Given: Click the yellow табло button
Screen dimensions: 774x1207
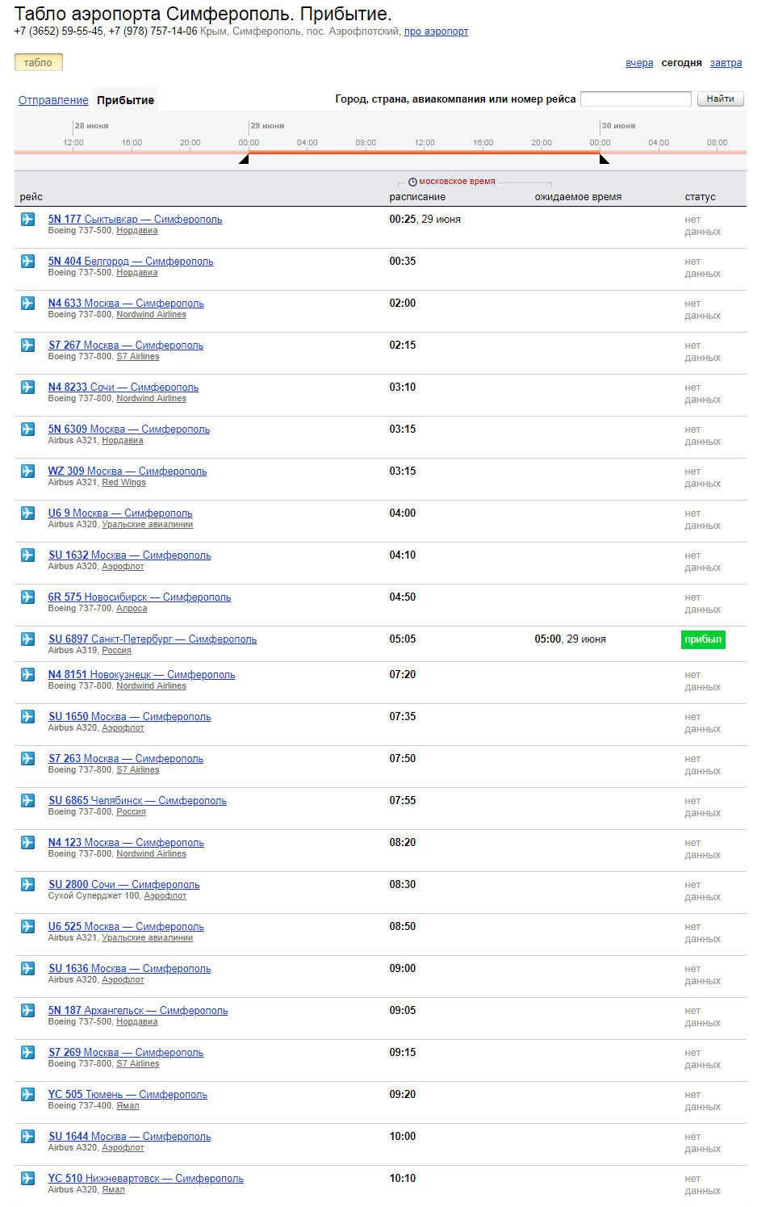Looking at the screenshot, I should pyautogui.click(x=38, y=62).
